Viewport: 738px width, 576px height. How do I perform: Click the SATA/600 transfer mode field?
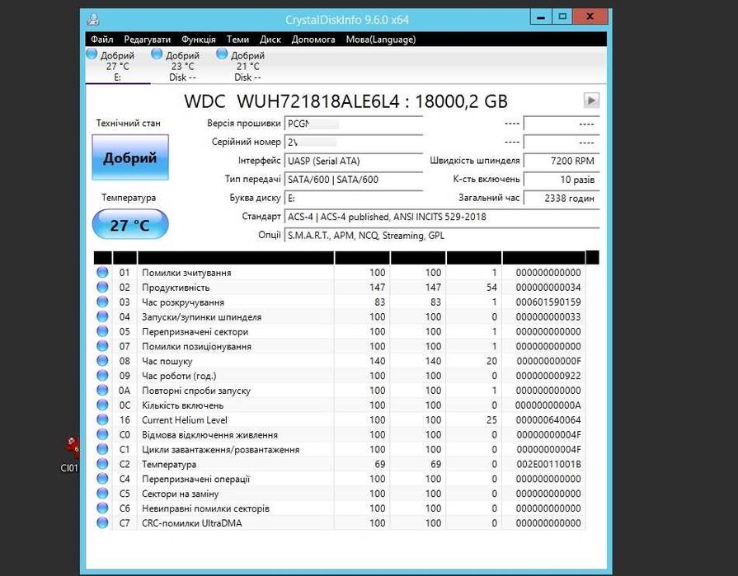(x=354, y=179)
